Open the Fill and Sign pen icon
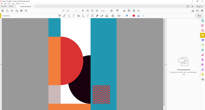 pyautogui.click(x=124, y=11)
